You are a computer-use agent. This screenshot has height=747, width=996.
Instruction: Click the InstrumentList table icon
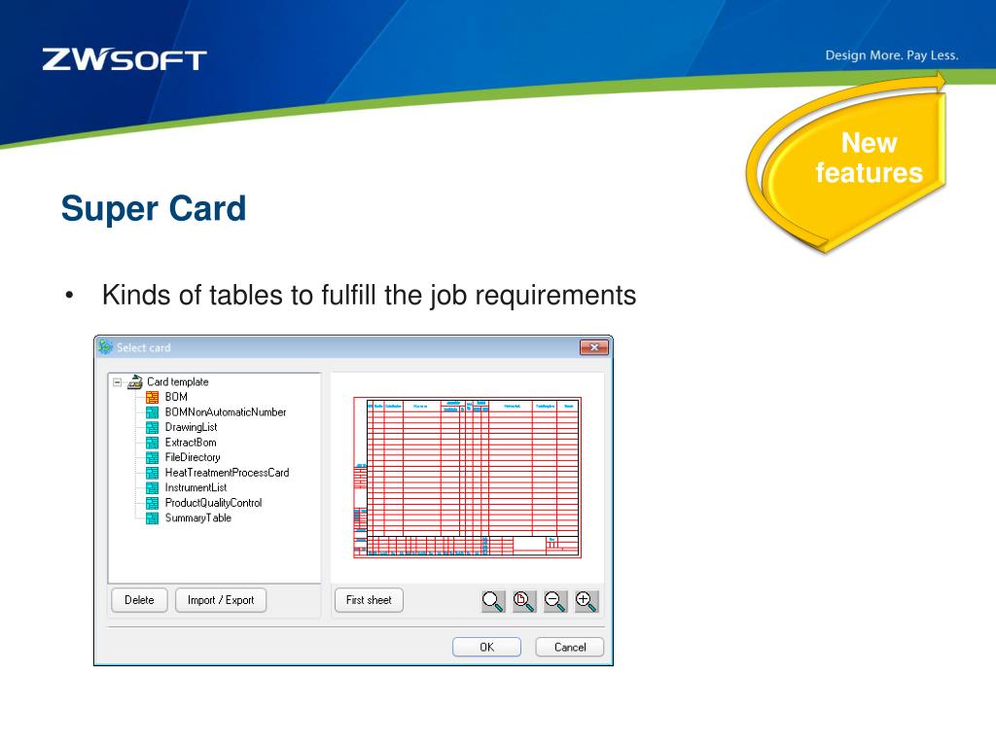153,488
